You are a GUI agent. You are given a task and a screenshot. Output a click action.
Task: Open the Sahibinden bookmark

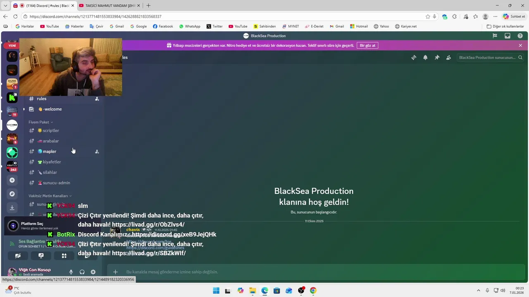click(264, 26)
